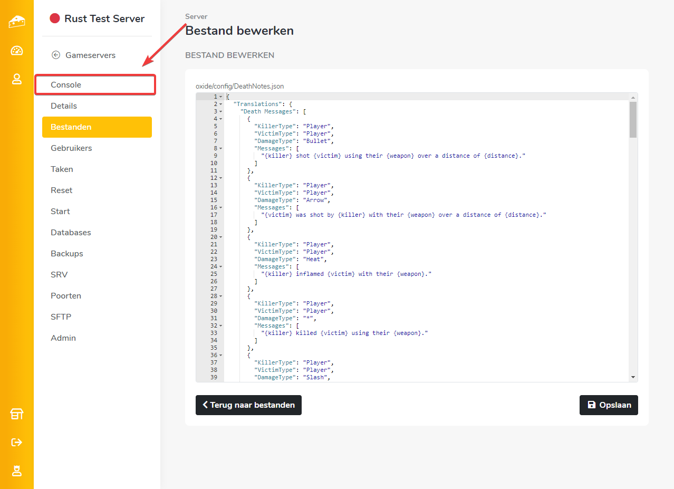Image resolution: width=674 pixels, height=489 pixels.
Task: Click the user profile icon in sidebar
Action: point(17,79)
